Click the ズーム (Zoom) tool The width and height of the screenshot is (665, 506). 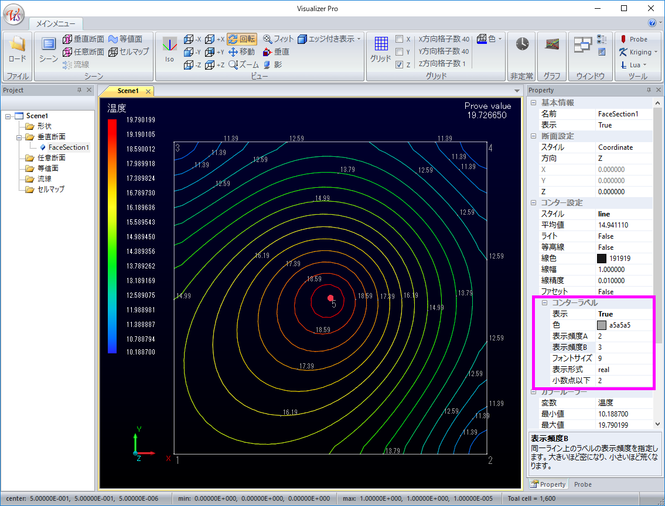point(244,65)
